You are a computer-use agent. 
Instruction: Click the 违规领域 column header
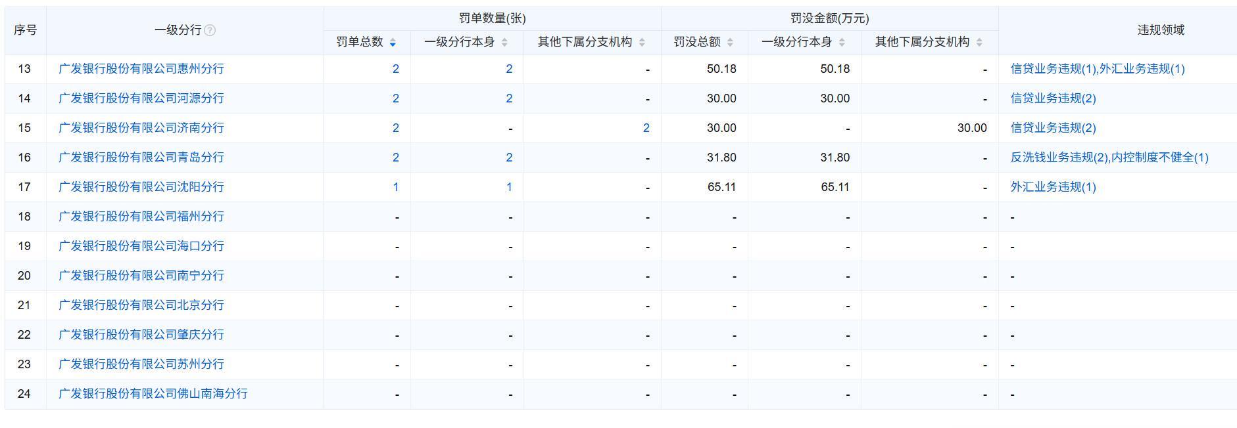pos(1160,30)
